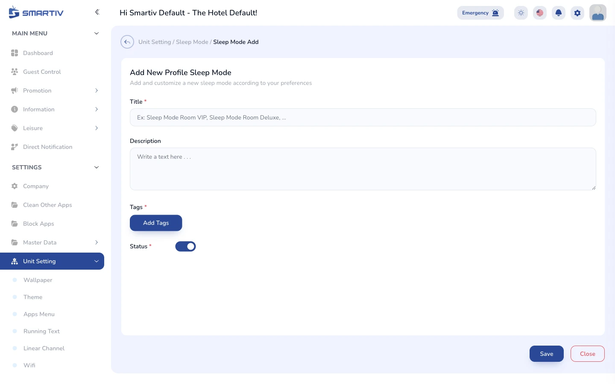Screen dimensions: 615x384
Task: Focus the Title input field
Action: pos(363,117)
